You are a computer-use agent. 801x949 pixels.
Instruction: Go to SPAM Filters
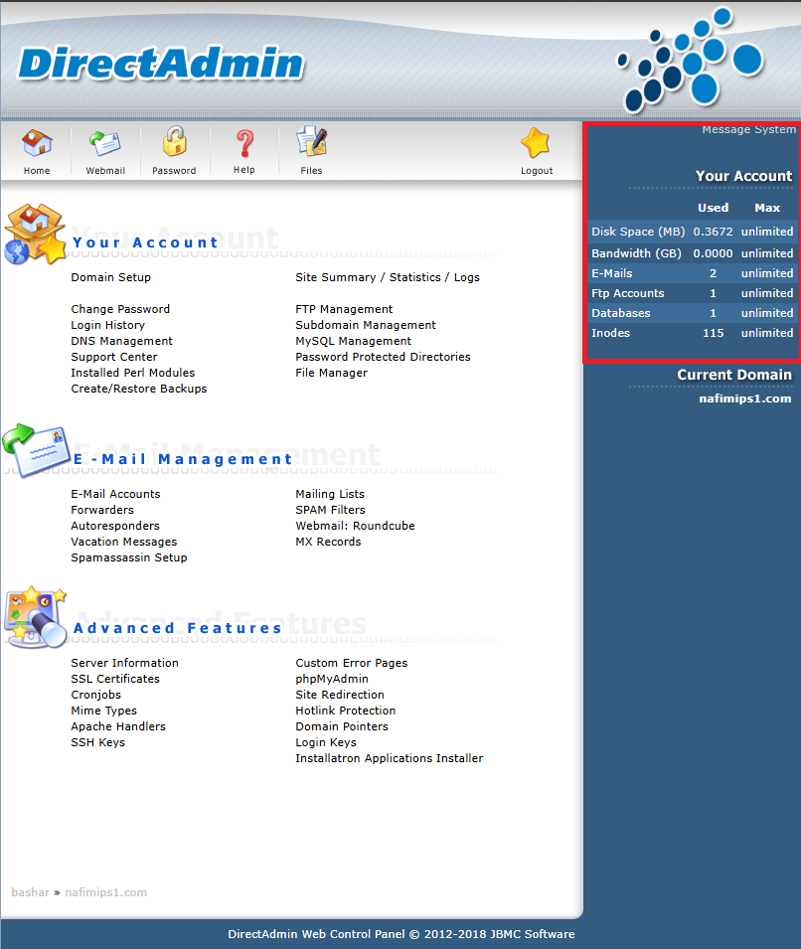[331, 510]
